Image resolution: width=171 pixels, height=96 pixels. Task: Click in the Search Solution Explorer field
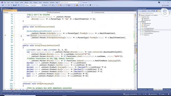point(153,13)
